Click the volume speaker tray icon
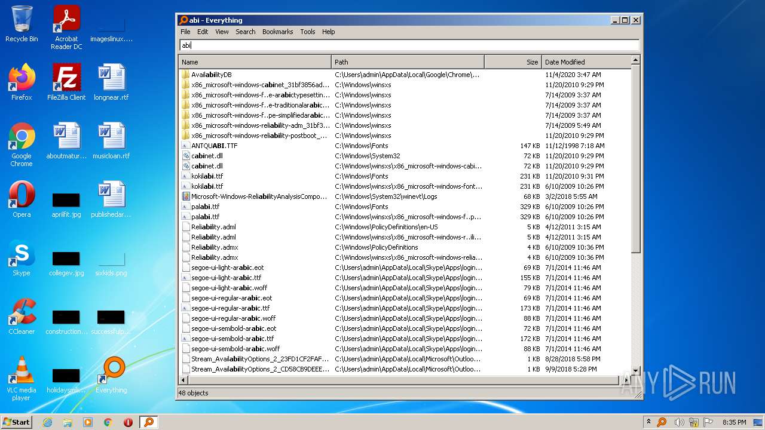The image size is (765, 430). coord(678,422)
